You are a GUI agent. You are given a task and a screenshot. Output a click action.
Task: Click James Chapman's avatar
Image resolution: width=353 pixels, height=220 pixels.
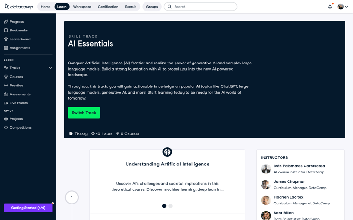(266, 184)
